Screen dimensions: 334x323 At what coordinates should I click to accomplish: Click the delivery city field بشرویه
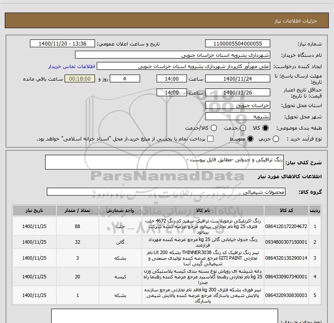tap(238, 117)
